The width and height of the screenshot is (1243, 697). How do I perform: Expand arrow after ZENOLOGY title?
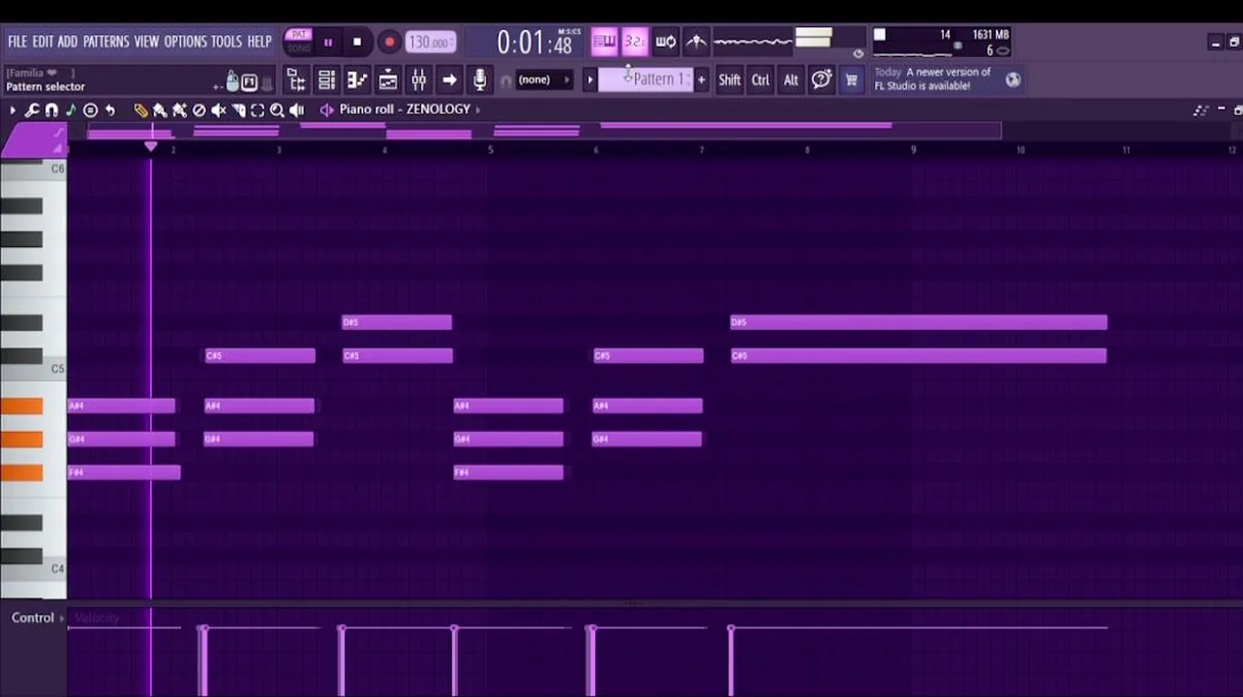[477, 110]
